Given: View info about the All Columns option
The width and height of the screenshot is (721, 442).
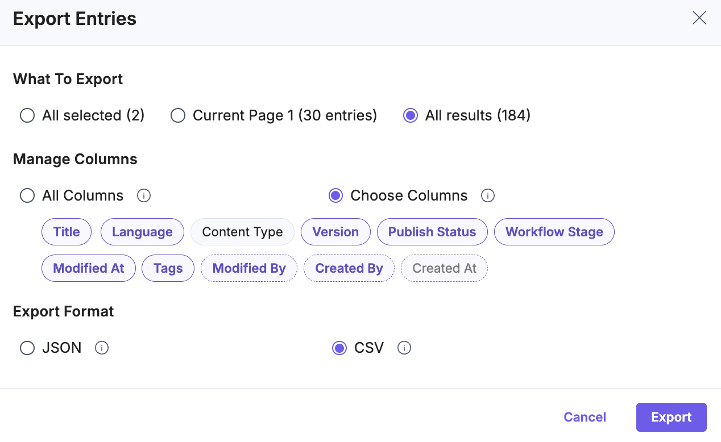Looking at the screenshot, I should [144, 195].
